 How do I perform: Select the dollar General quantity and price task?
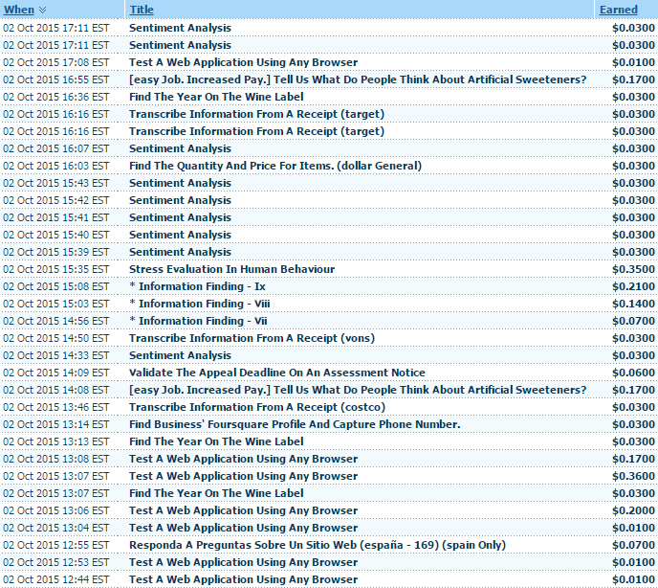pos(274,166)
